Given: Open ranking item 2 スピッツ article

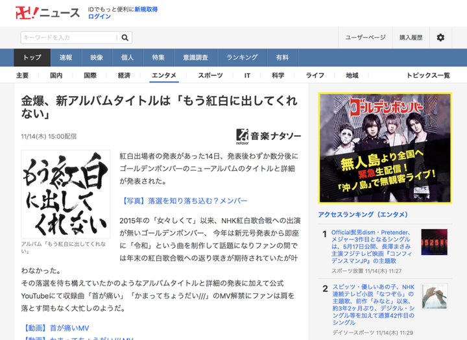Looking at the screenshot, I should (374, 304).
